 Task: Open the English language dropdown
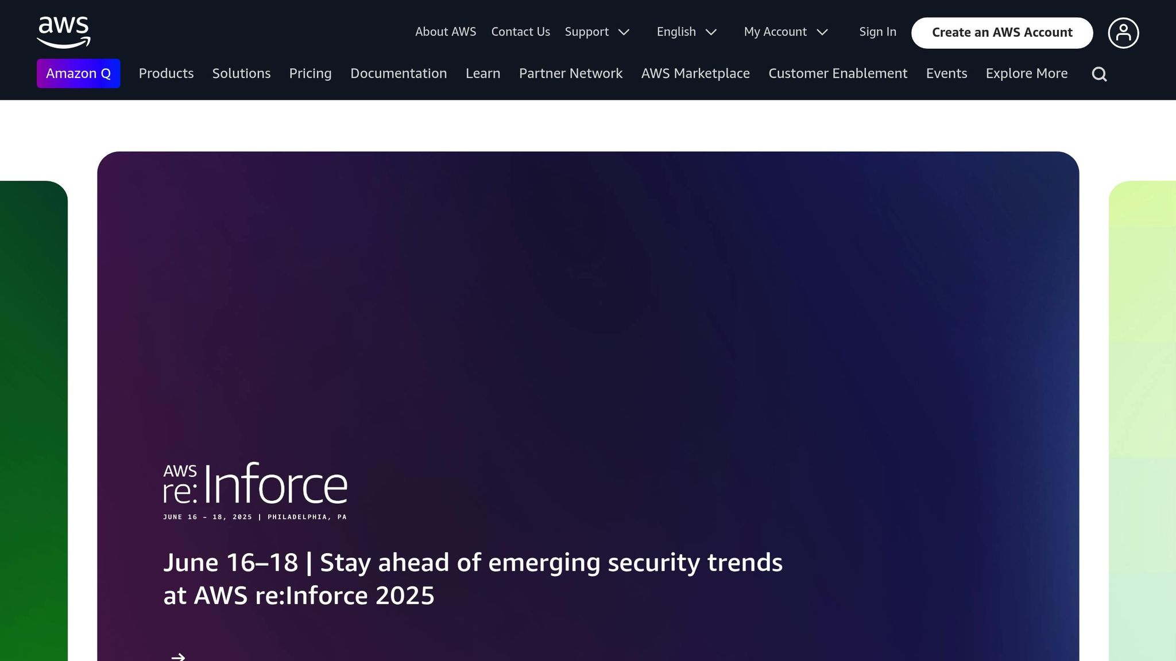click(687, 32)
